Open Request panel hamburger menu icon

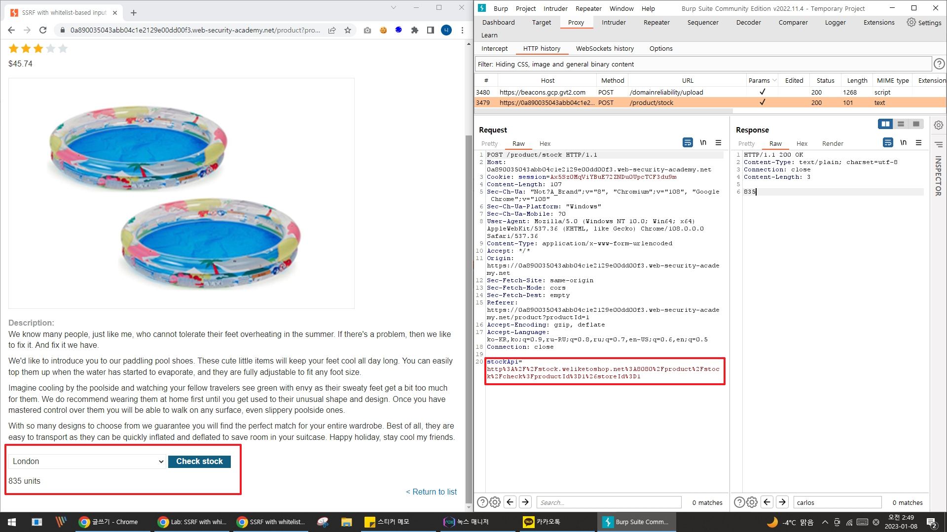pyautogui.click(x=718, y=143)
